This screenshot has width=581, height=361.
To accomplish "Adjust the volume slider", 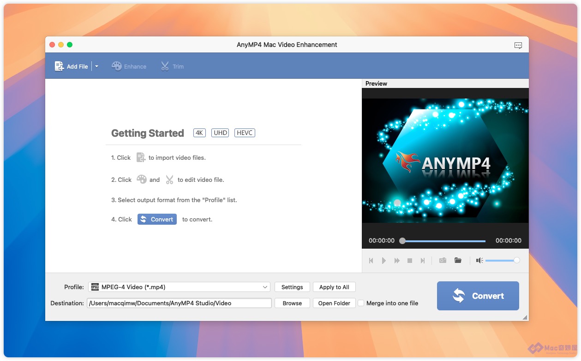I will 503,261.
